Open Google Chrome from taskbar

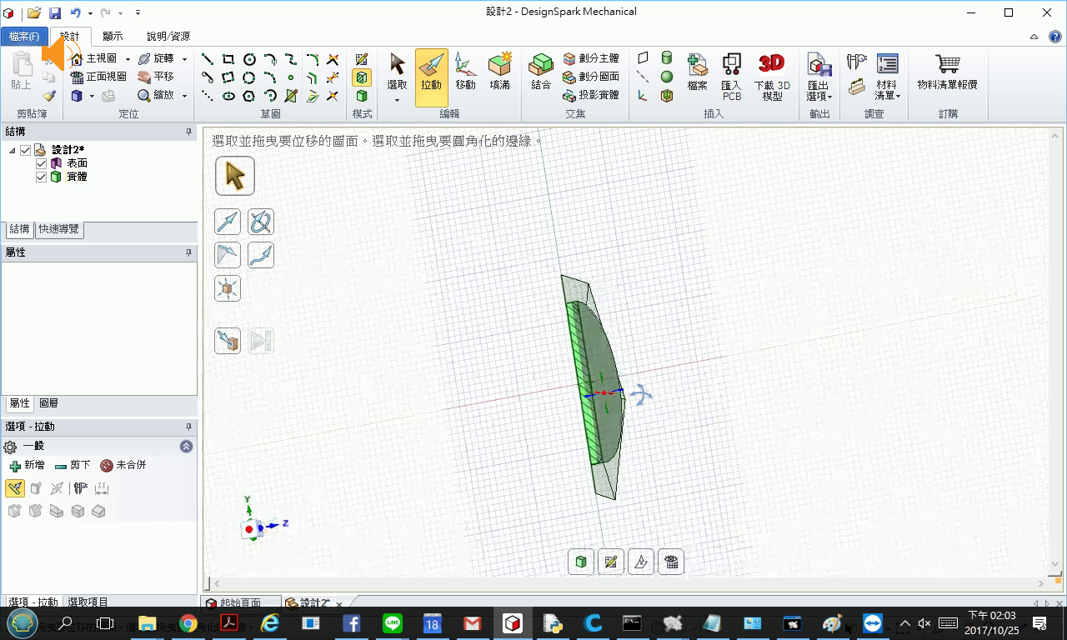tap(188, 623)
